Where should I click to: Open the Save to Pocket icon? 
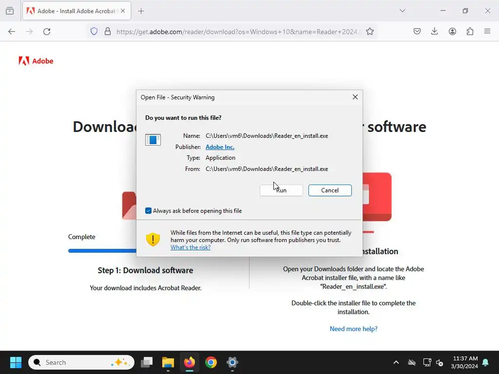417,31
